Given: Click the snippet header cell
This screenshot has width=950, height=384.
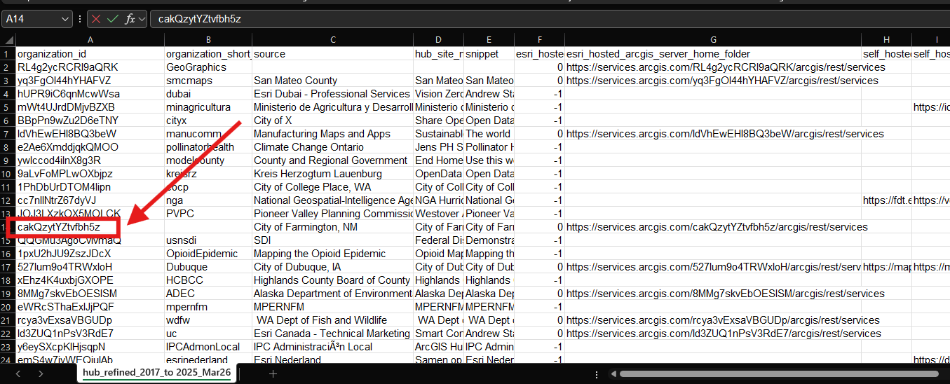Looking at the screenshot, I should click(489, 54).
